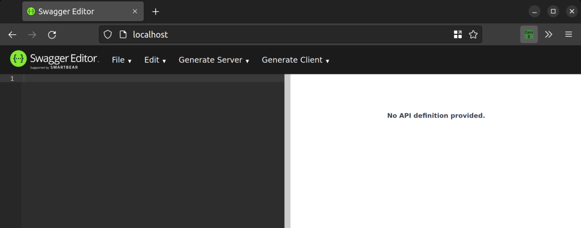Toggle the CORS E extension button
The height and width of the screenshot is (228, 581).
[529, 34]
